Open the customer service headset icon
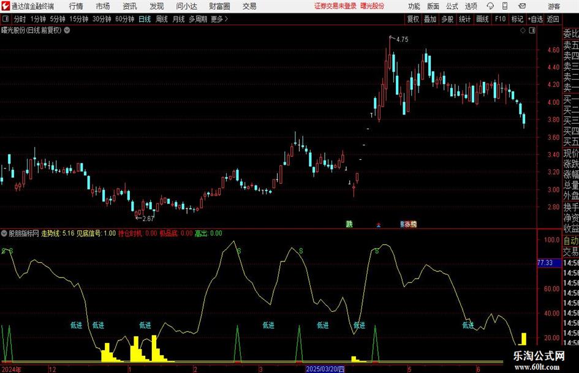 click(x=490, y=6)
